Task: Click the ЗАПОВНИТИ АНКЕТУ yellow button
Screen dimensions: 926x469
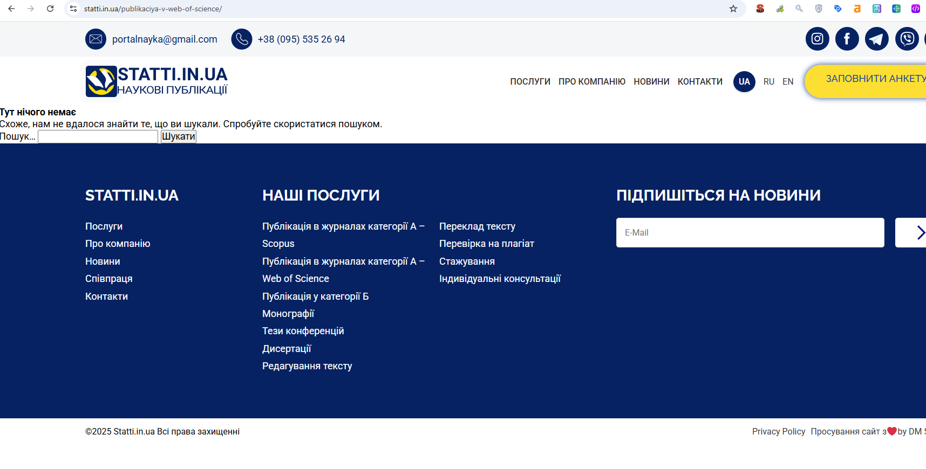Action: click(866, 81)
